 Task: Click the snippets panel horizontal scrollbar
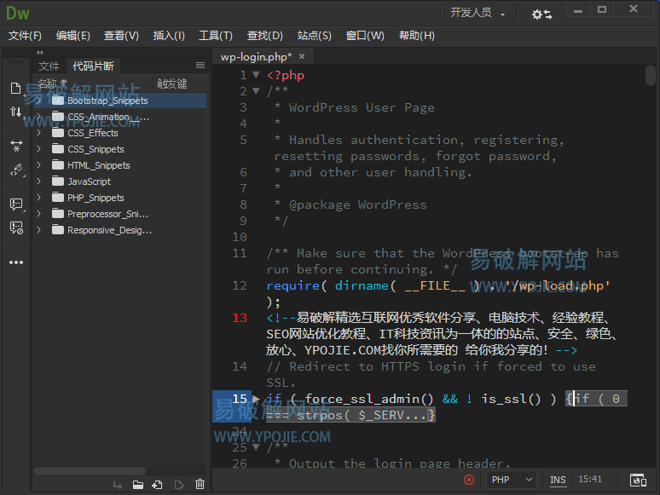(x=101, y=470)
